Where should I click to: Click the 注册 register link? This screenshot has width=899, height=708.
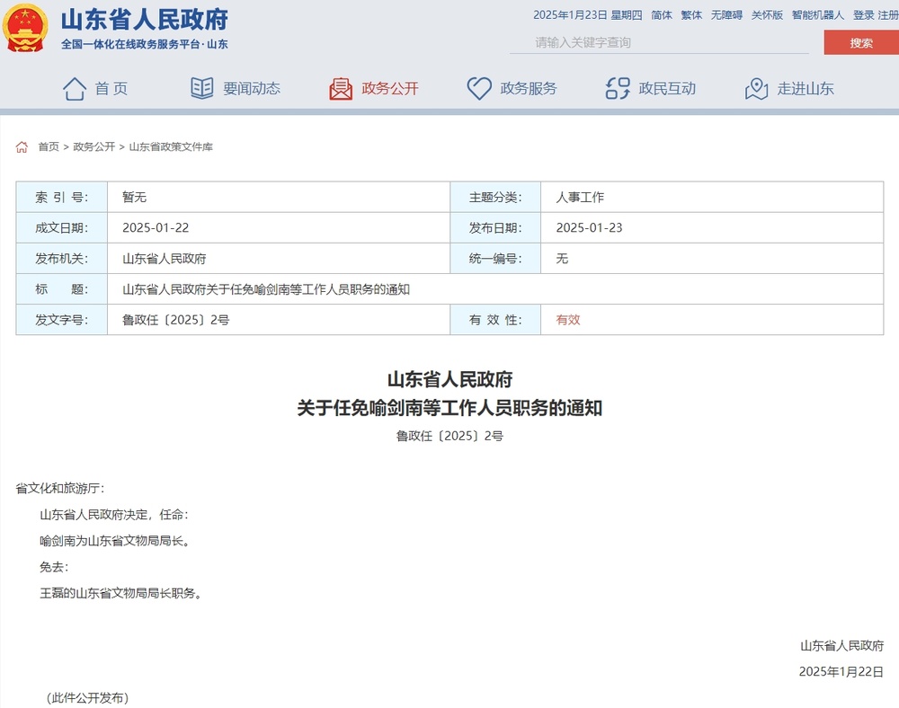tap(888, 15)
